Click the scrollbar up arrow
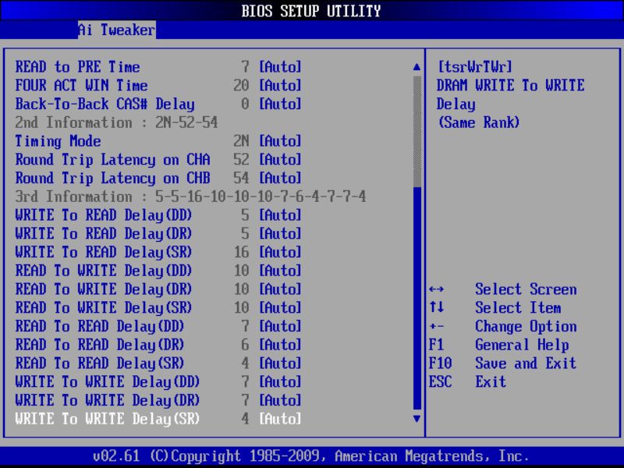Viewport: 624px width, 468px height. coord(417,67)
